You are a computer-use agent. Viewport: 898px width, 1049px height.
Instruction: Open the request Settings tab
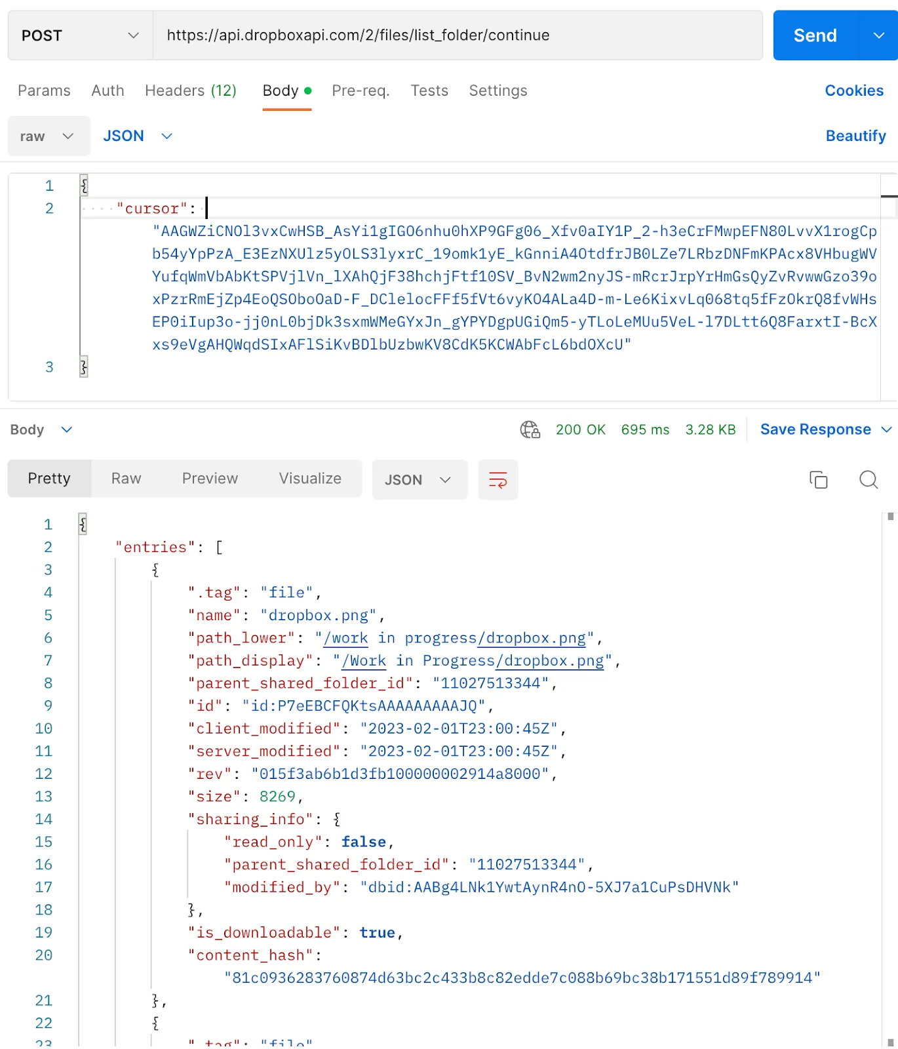click(x=498, y=90)
